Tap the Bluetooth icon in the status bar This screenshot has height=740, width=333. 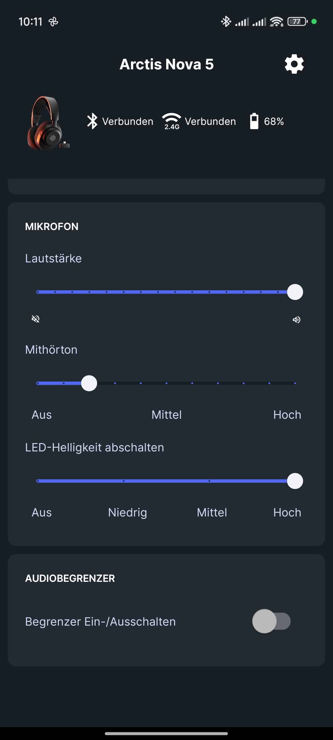226,22
